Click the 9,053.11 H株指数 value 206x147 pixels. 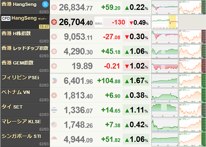tap(78, 37)
